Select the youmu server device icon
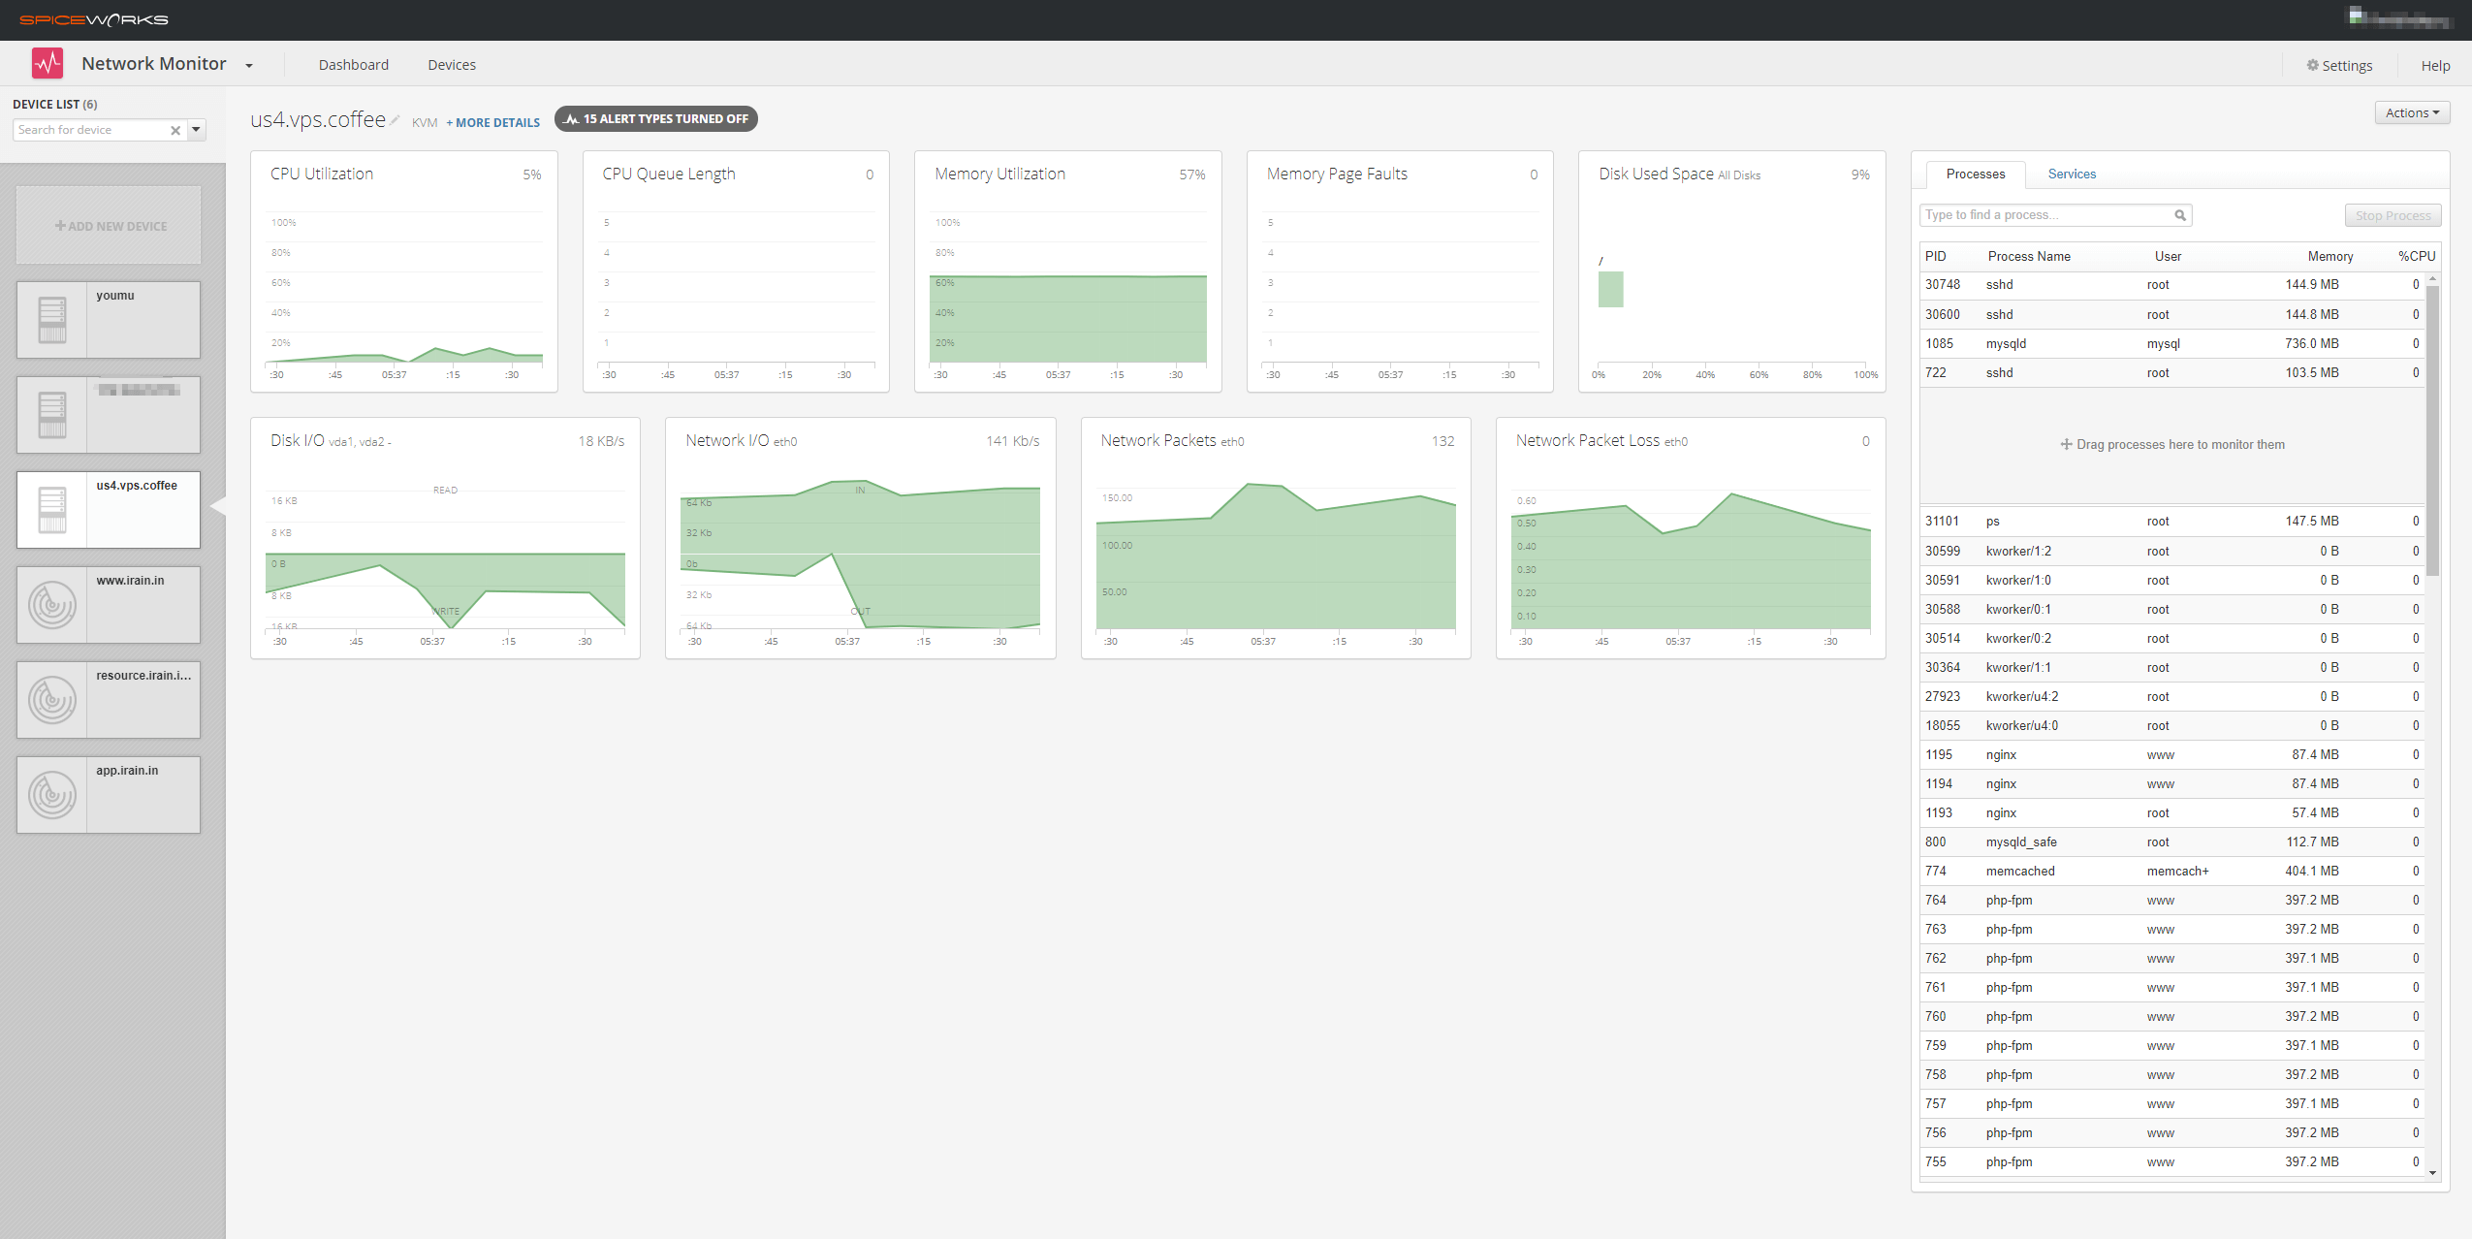This screenshot has height=1239, width=2472. [52, 320]
